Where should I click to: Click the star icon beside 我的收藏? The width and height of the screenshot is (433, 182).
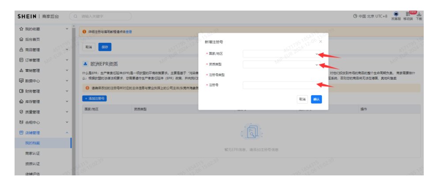pyautogui.click(x=21, y=29)
